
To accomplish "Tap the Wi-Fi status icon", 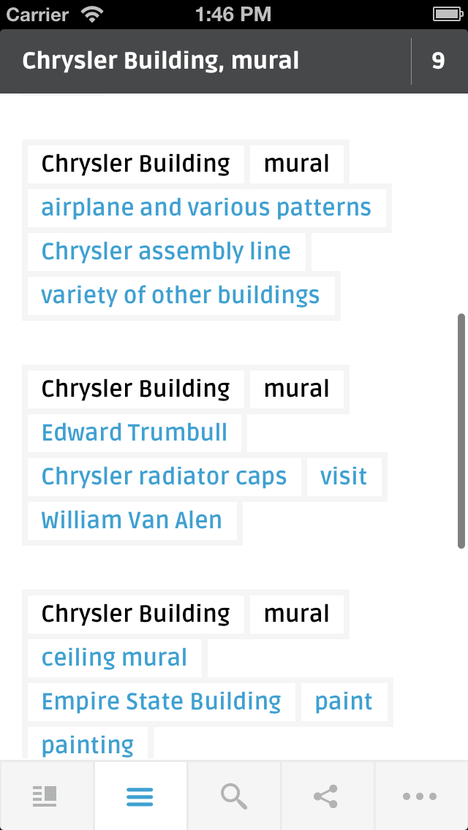I will click(92, 15).
